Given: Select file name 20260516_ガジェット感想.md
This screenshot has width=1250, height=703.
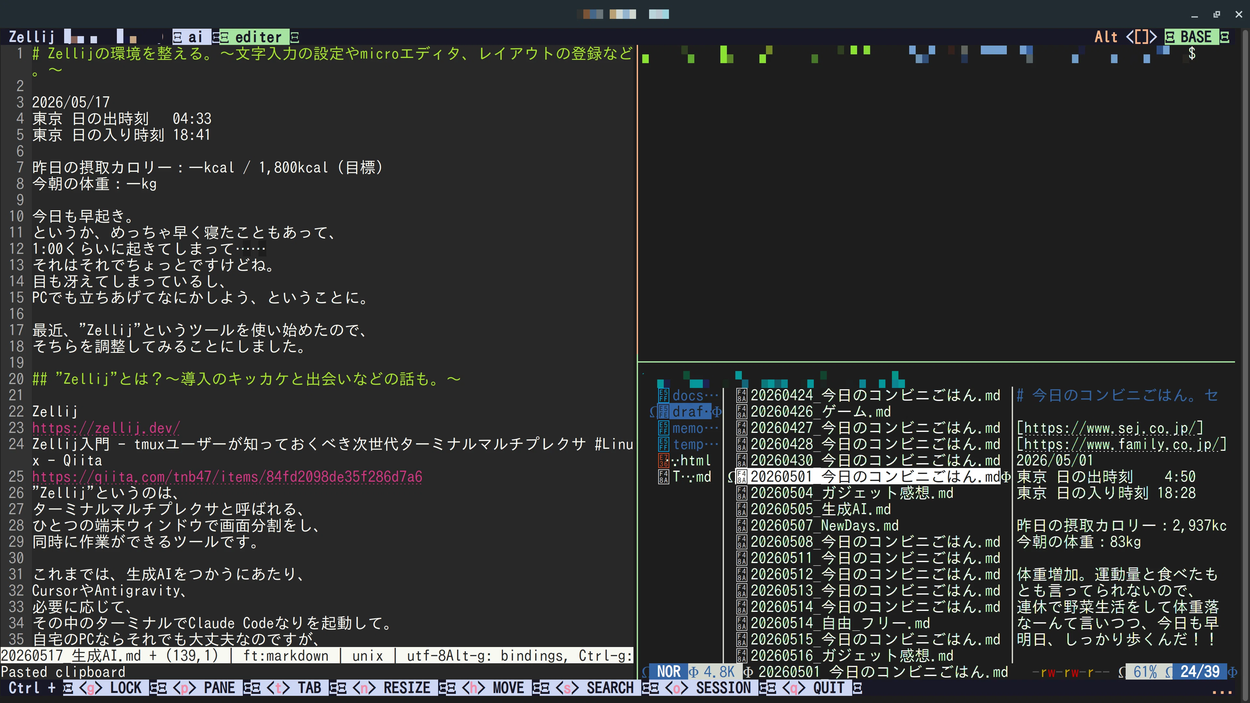Looking at the screenshot, I should (x=852, y=655).
